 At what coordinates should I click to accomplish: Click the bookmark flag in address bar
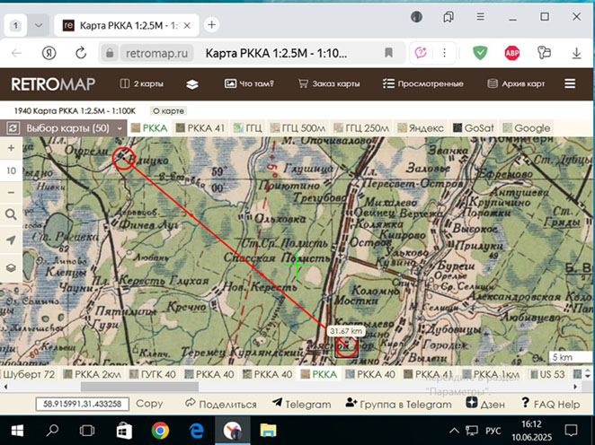coord(388,53)
